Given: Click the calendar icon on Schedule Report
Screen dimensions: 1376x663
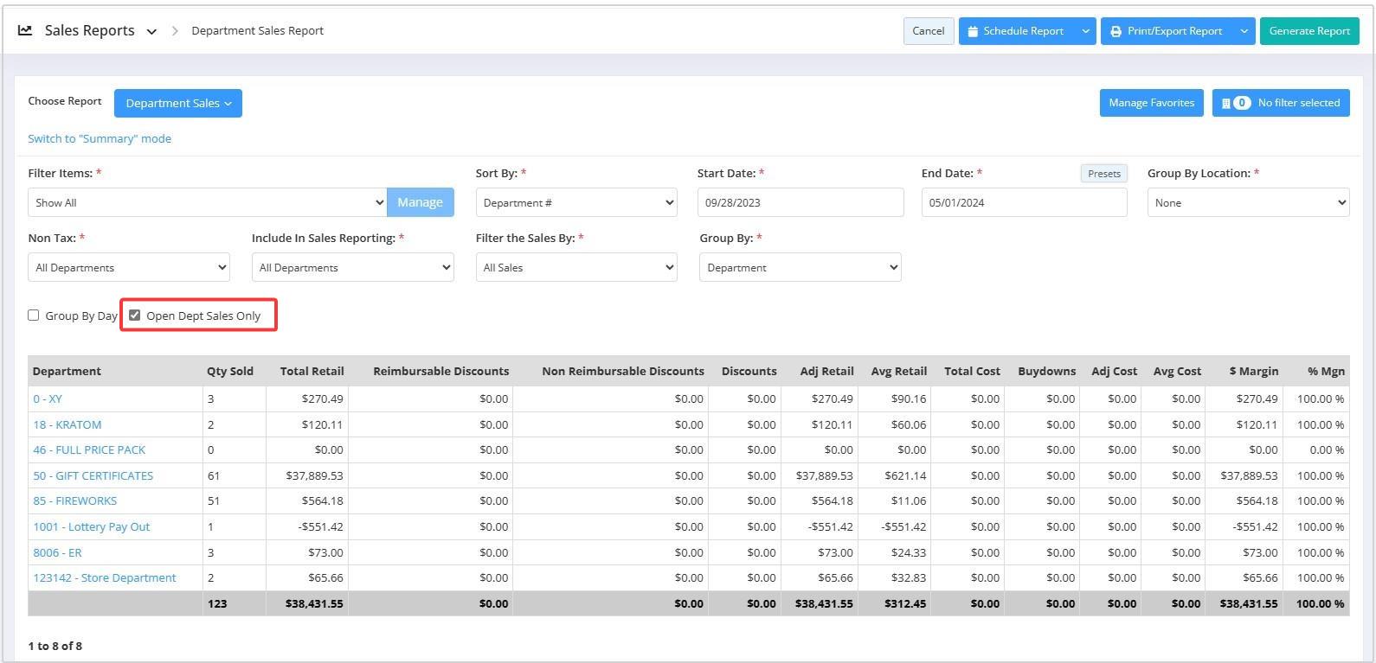Looking at the screenshot, I should (x=973, y=31).
